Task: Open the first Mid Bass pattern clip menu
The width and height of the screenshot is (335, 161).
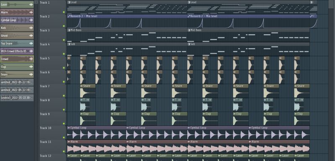Action: (x=69, y=30)
